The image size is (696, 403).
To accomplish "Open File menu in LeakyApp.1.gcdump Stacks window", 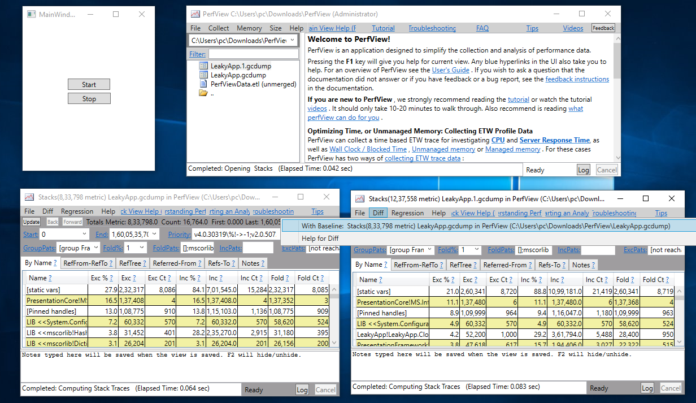I will click(x=360, y=213).
